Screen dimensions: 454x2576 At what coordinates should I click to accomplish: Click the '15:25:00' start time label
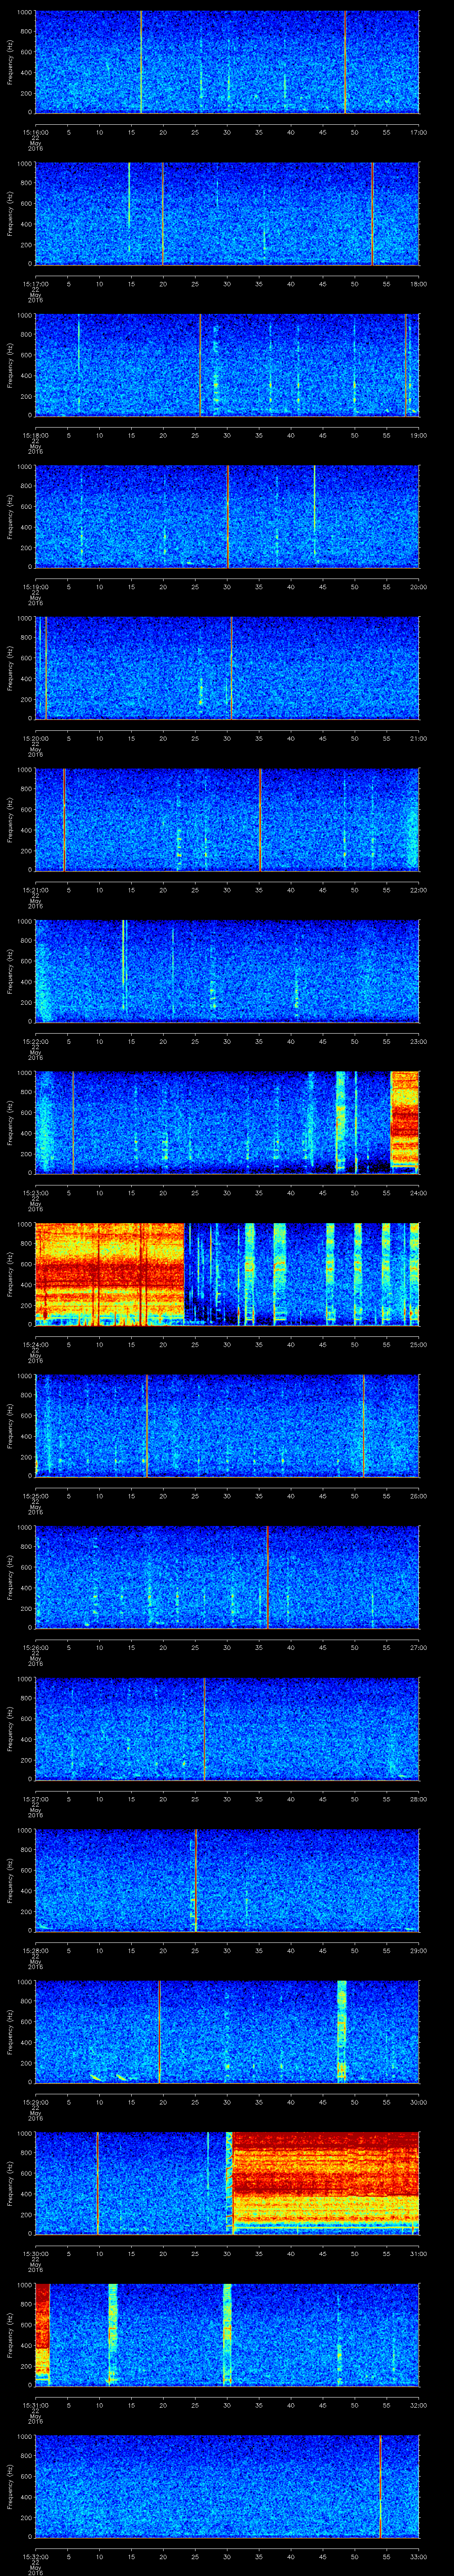click(35, 1495)
